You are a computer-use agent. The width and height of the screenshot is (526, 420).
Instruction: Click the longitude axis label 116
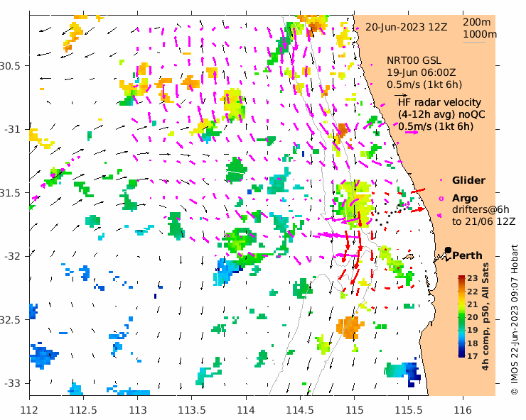[463, 410]
